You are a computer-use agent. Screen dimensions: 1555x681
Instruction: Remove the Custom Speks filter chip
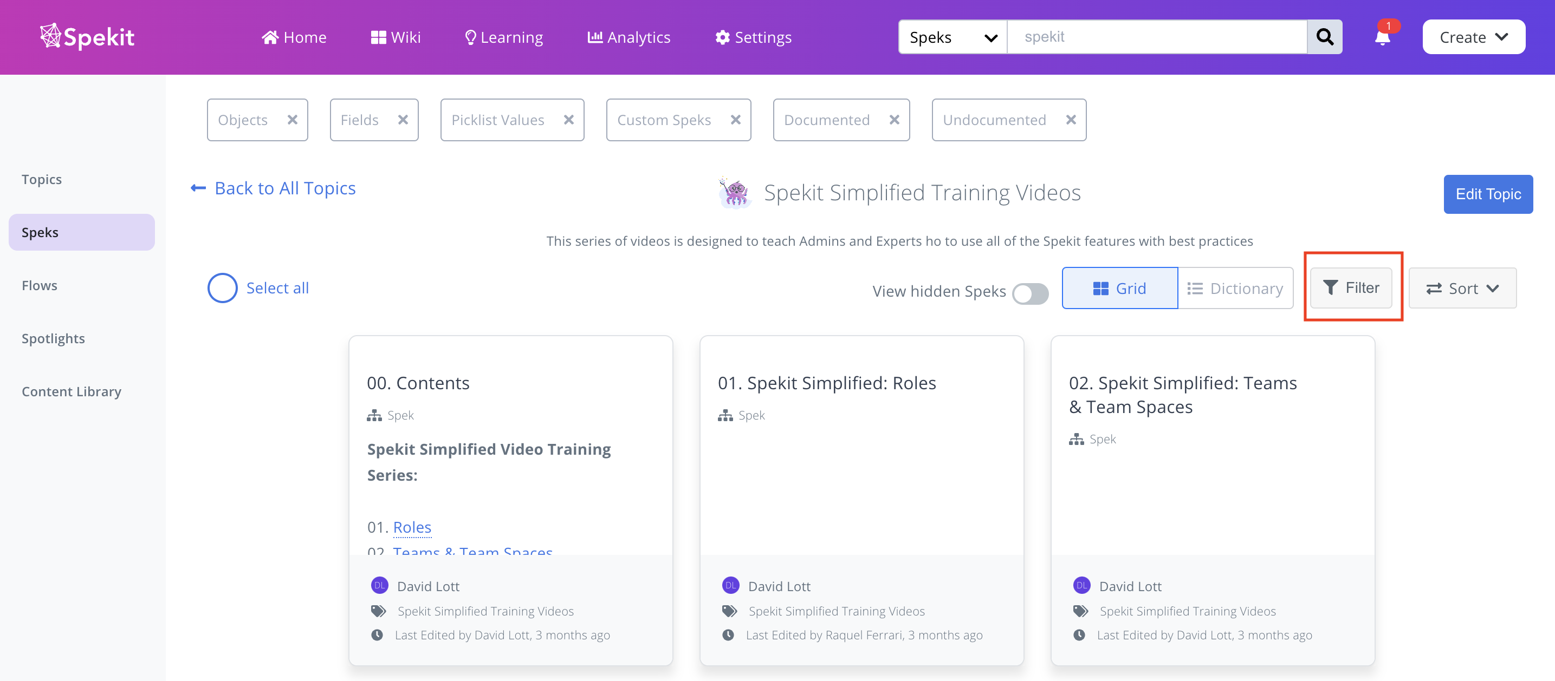(735, 120)
